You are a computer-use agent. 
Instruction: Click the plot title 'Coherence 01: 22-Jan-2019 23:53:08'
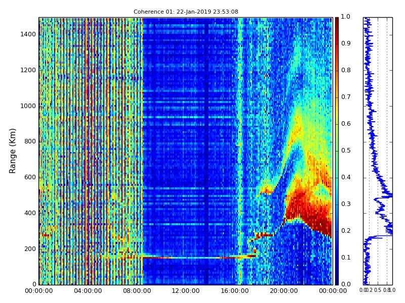pos(186,12)
